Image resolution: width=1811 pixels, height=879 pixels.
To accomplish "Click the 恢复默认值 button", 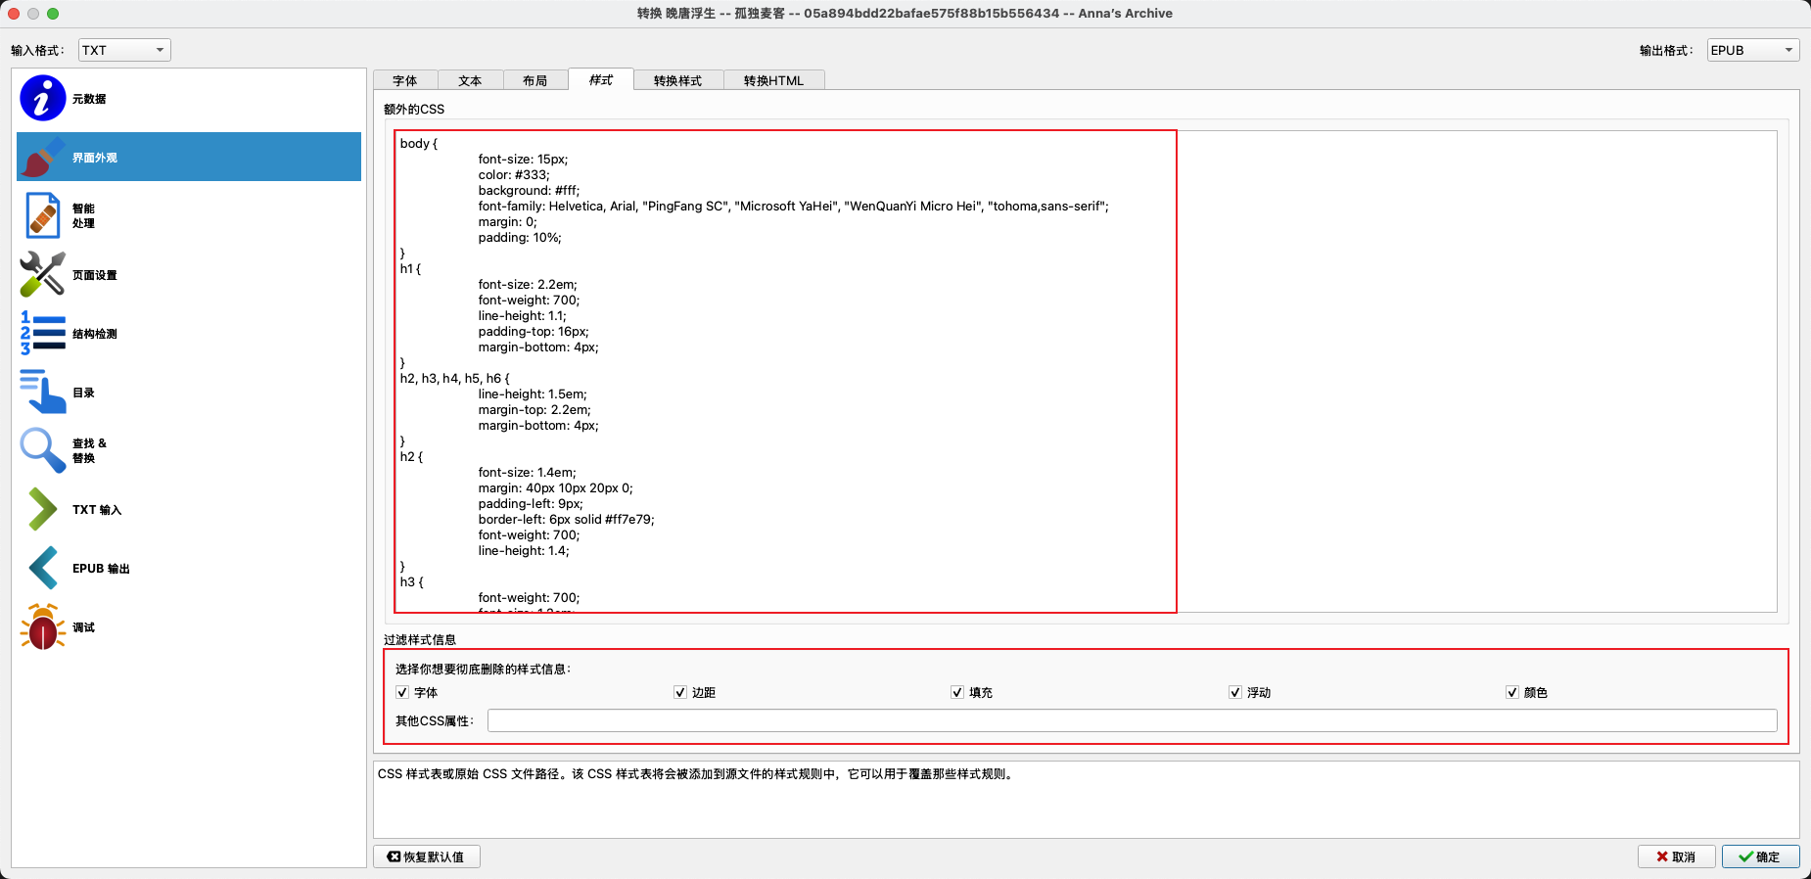I will (x=426, y=856).
